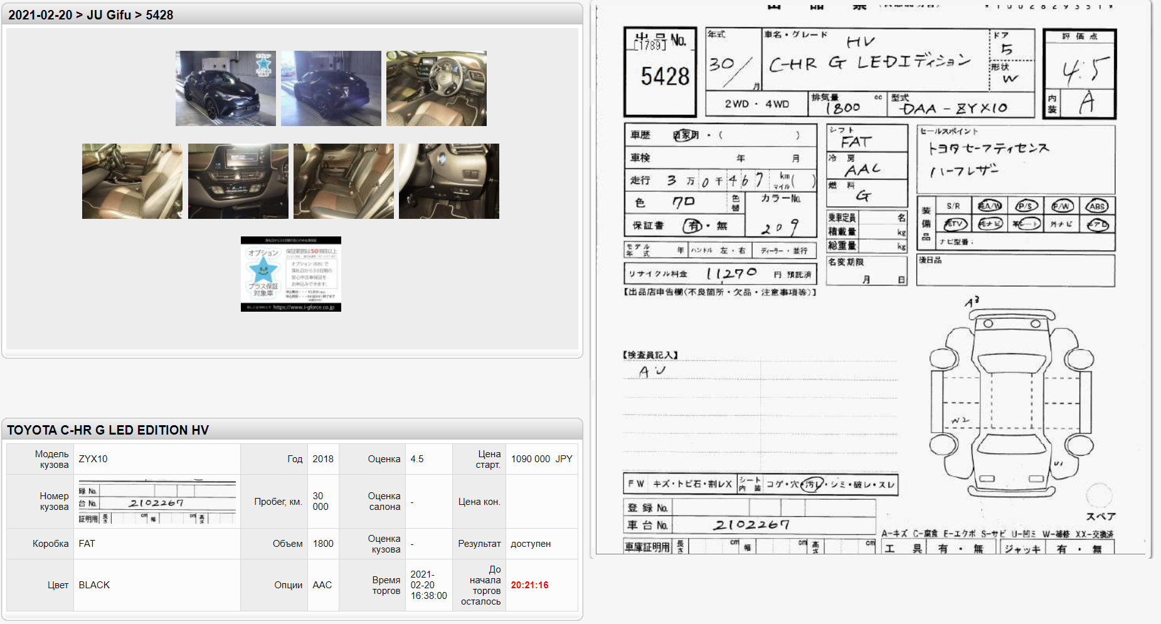Click the Цена старт. label

pos(489,459)
